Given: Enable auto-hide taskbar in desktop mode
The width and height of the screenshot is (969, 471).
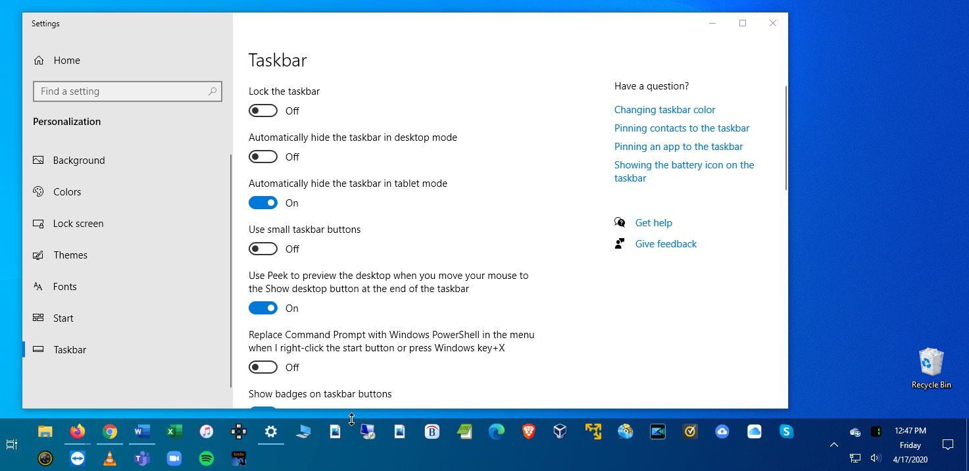Looking at the screenshot, I should tap(263, 157).
